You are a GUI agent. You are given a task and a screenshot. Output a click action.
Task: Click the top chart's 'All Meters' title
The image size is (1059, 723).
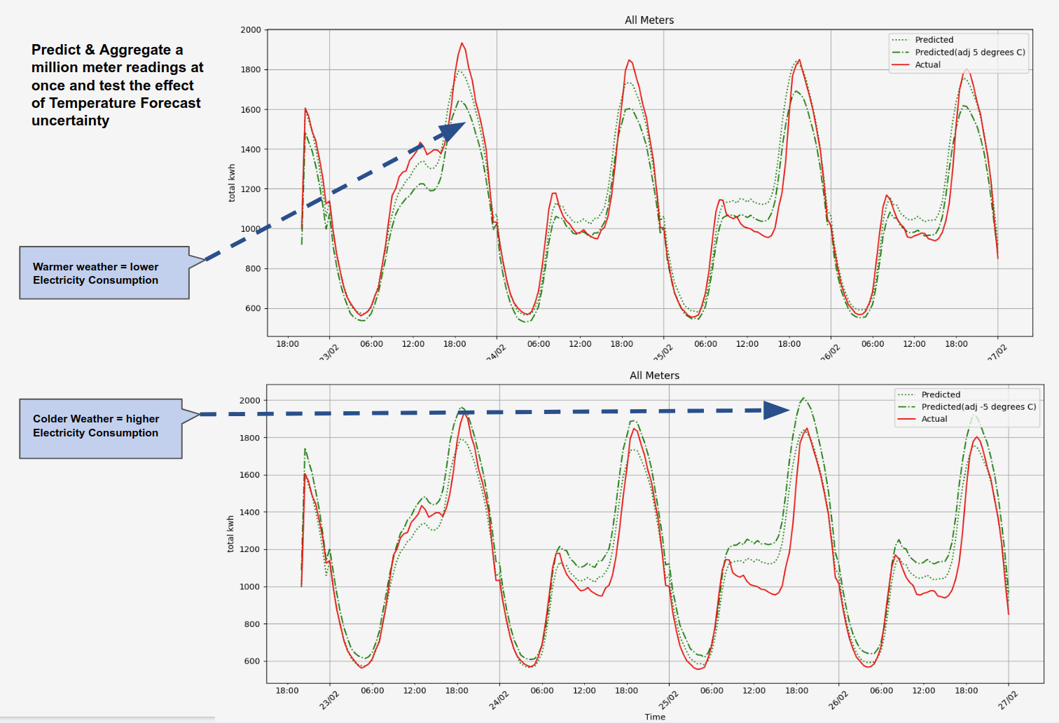(649, 20)
